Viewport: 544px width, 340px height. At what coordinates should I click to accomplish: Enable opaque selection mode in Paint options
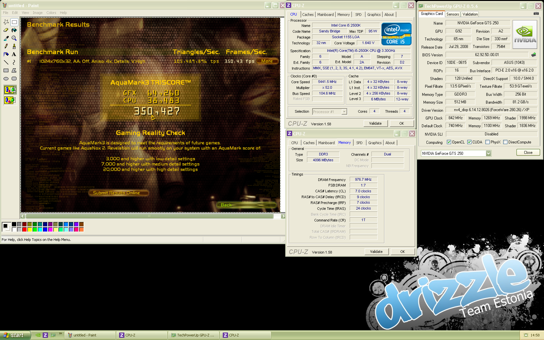point(10,90)
